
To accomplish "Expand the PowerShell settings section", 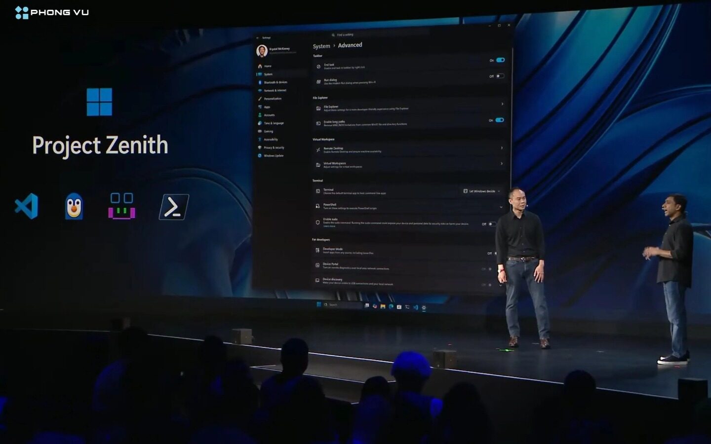I will click(x=501, y=207).
